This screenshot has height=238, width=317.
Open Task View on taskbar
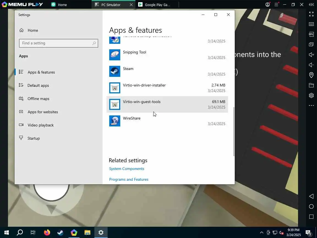33,232
